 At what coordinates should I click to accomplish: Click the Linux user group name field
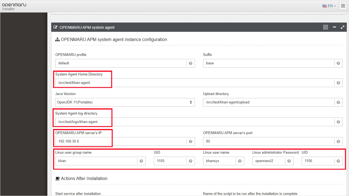pyautogui.click(x=96, y=161)
